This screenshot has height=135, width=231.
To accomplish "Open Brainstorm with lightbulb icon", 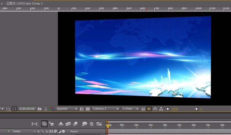I will coord(85,124).
